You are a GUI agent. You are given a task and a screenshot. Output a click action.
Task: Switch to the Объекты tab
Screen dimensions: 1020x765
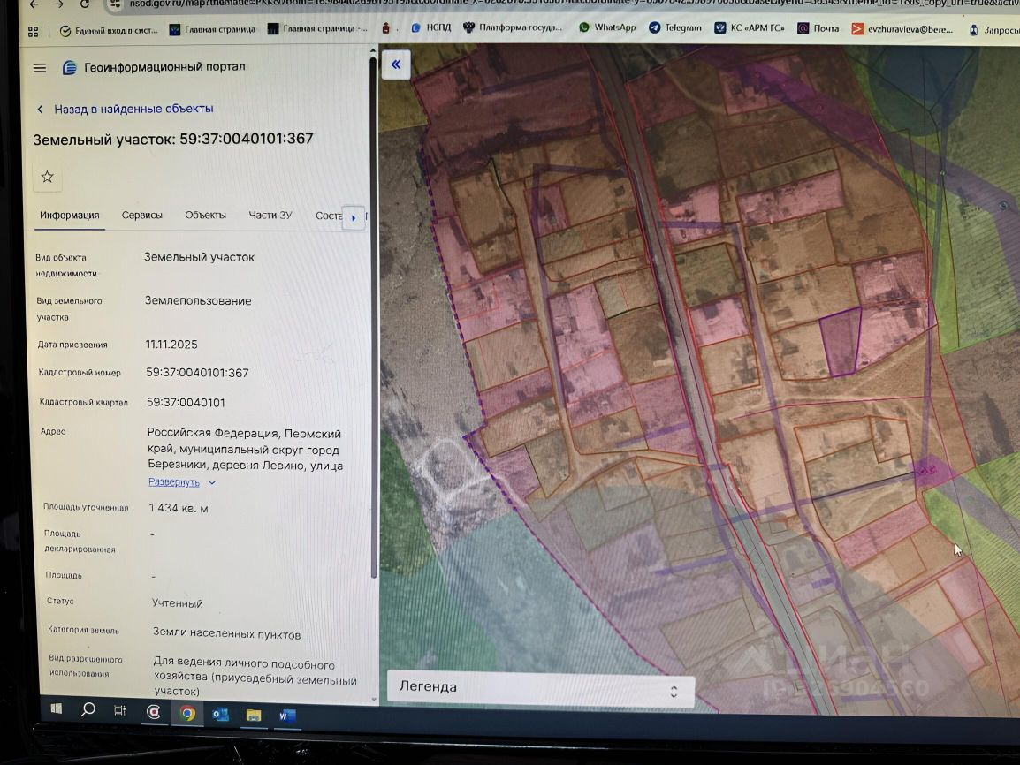[206, 216]
